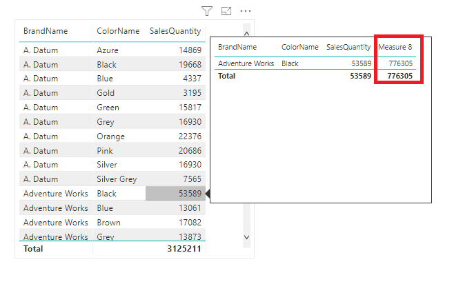
Task: Click the Measure 8 header in tooltip
Action: click(x=395, y=47)
